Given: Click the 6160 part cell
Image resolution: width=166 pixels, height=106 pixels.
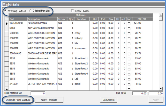Looking at the screenshot, I should (18, 28).
